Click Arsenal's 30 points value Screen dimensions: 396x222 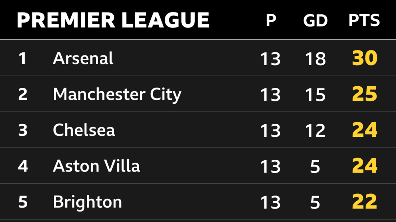tap(364, 58)
